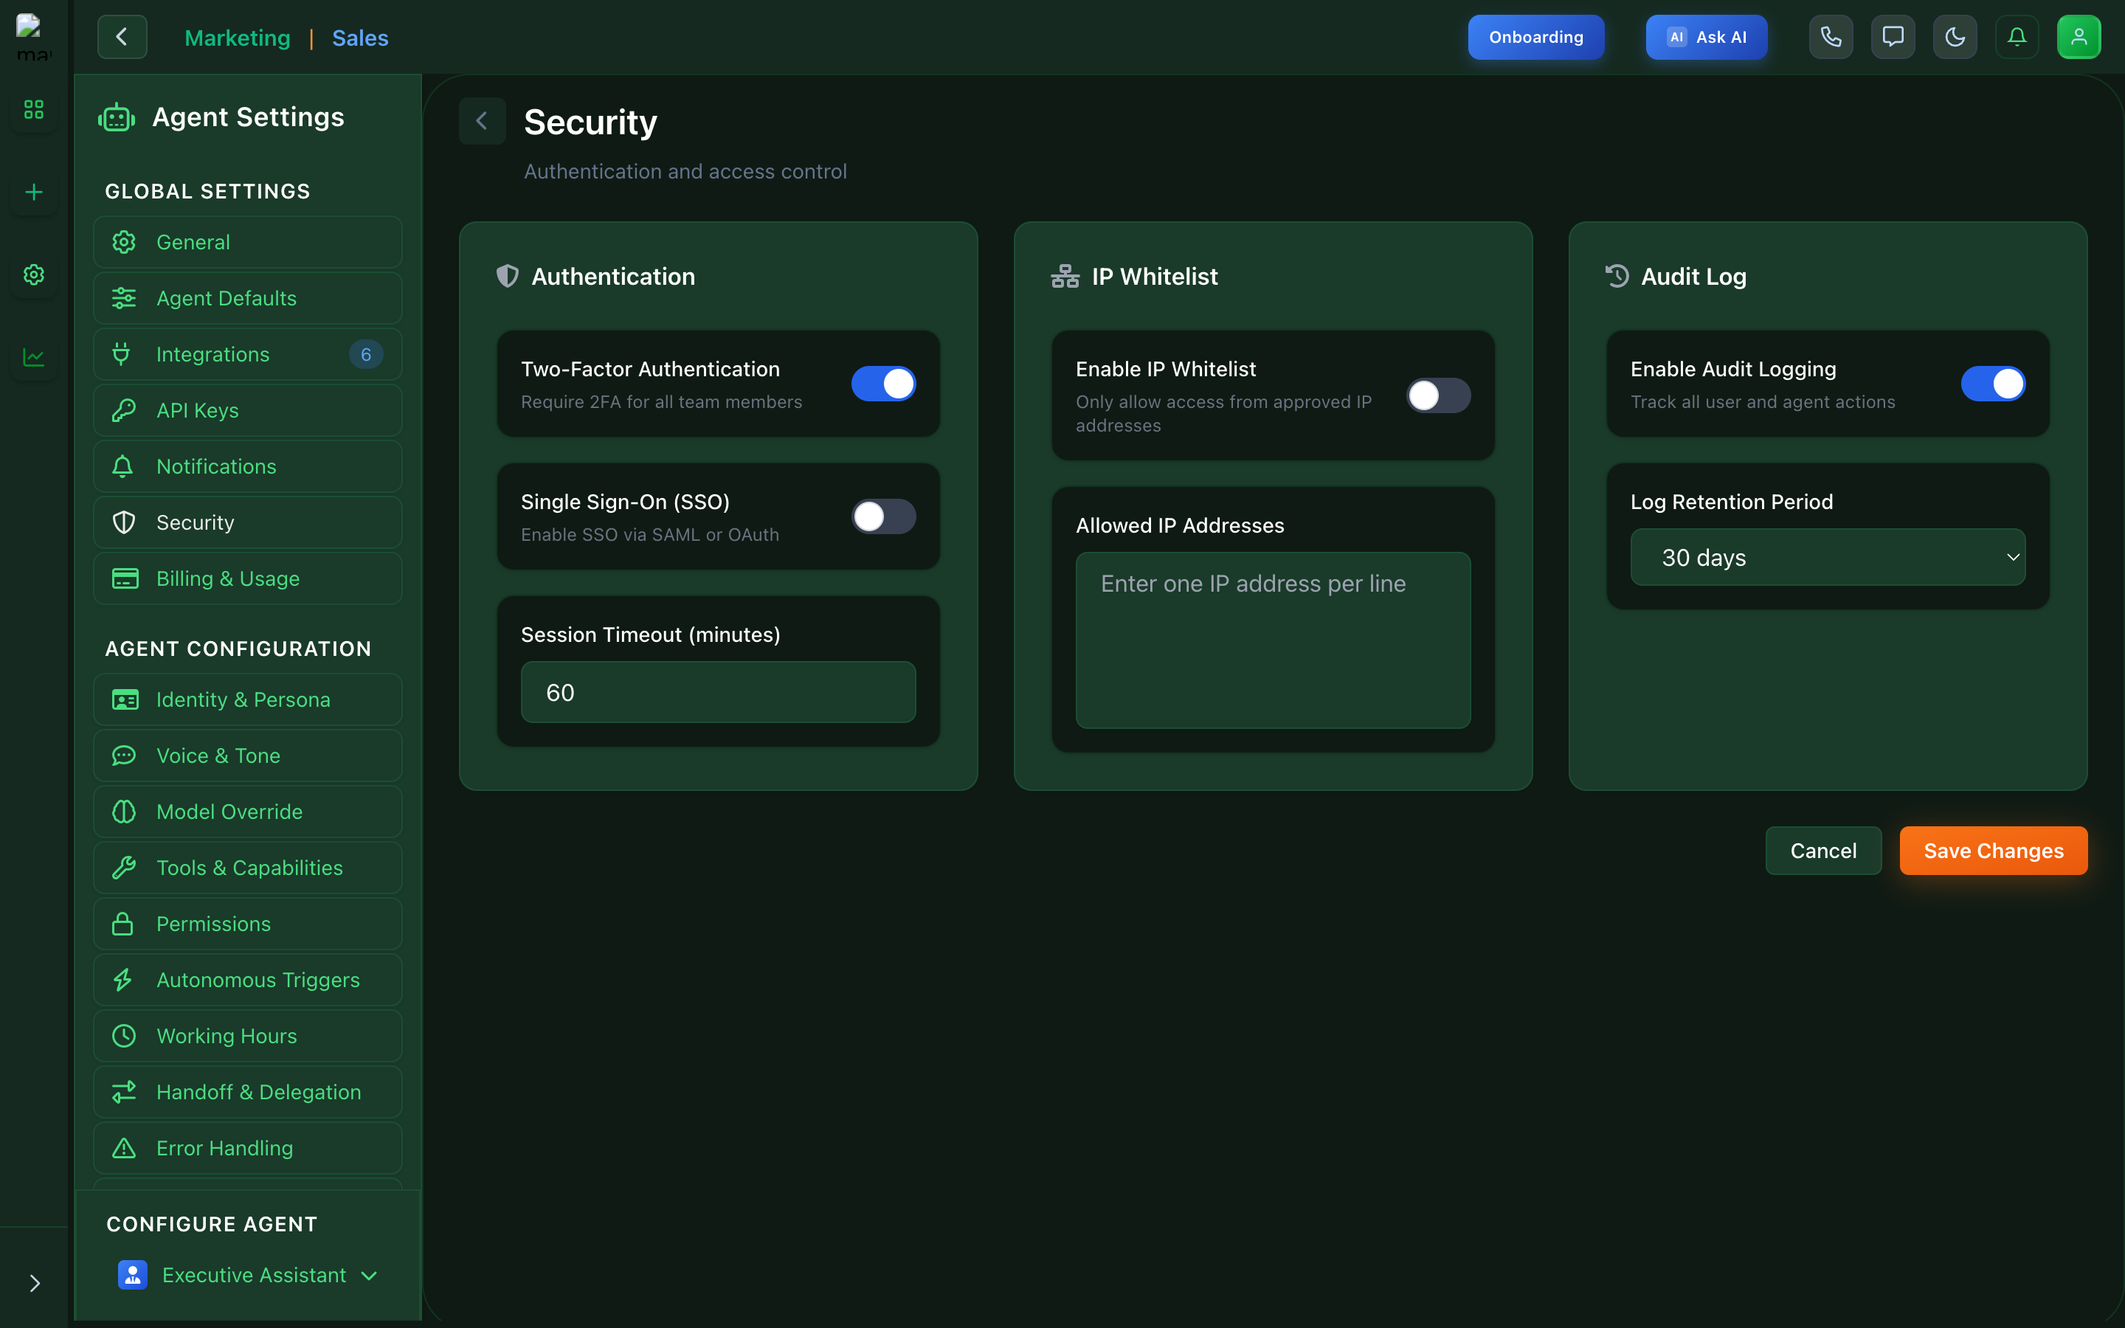This screenshot has width=2125, height=1328.
Task: Open Handoff & Delegation settings
Action: (248, 1092)
